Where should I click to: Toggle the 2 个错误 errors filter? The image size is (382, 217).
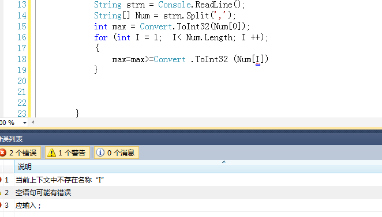(20, 153)
